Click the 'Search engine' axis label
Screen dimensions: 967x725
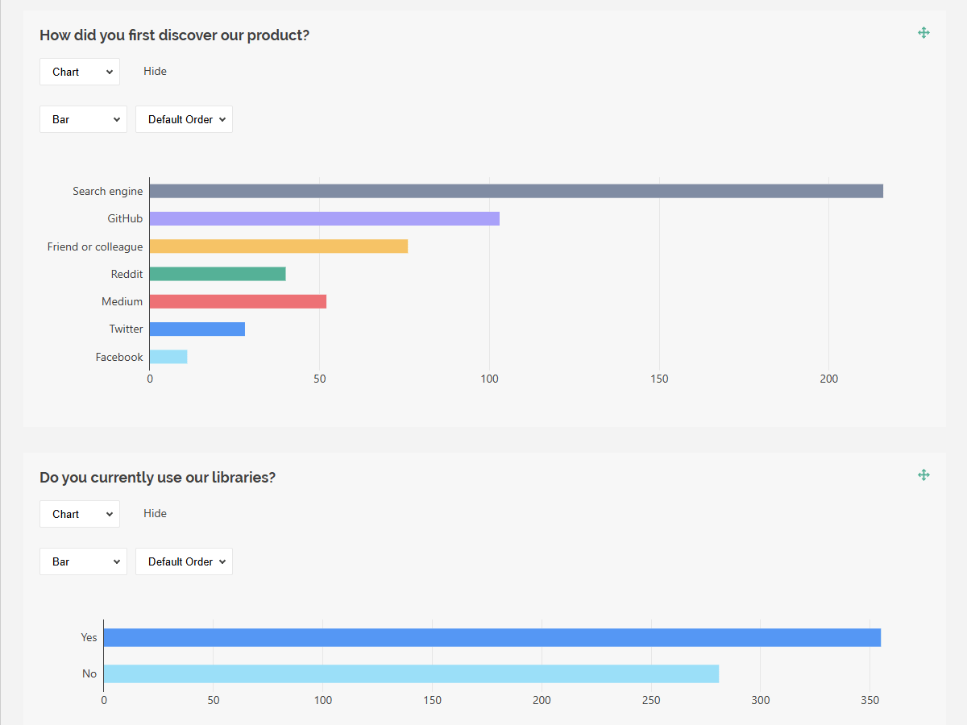click(107, 191)
